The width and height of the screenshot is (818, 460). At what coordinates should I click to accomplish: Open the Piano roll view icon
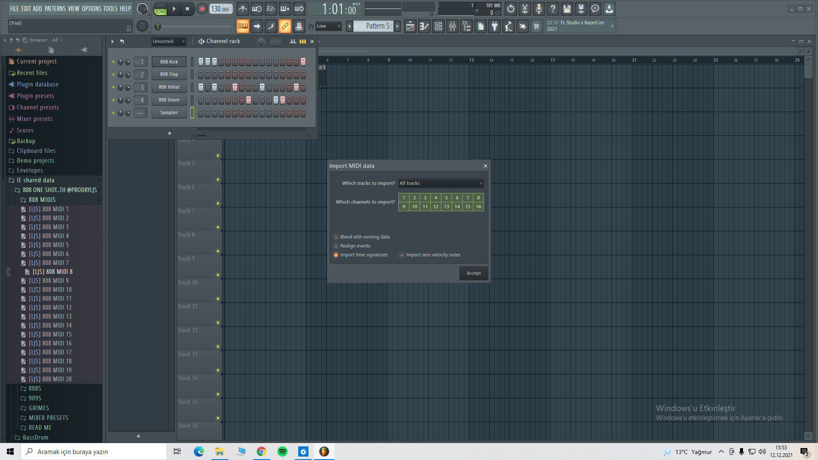point(424,26)
